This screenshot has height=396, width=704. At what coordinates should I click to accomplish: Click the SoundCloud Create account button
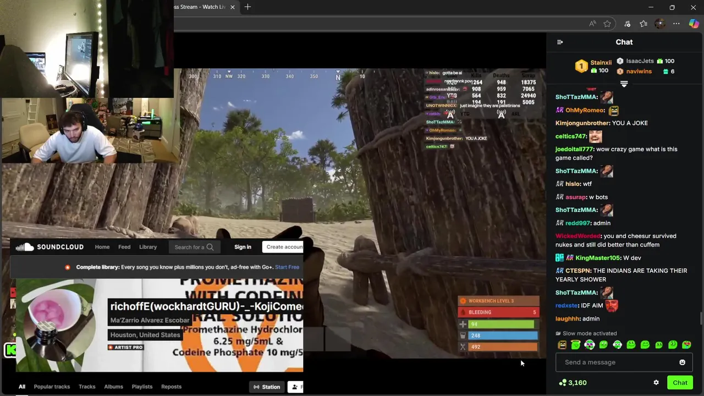[283, 247]
